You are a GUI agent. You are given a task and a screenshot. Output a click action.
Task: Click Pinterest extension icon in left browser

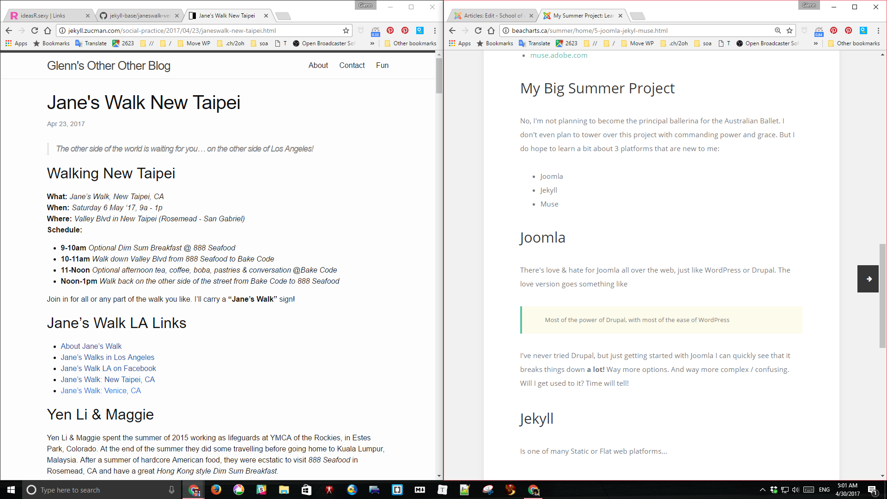click(x=390, y=30)
